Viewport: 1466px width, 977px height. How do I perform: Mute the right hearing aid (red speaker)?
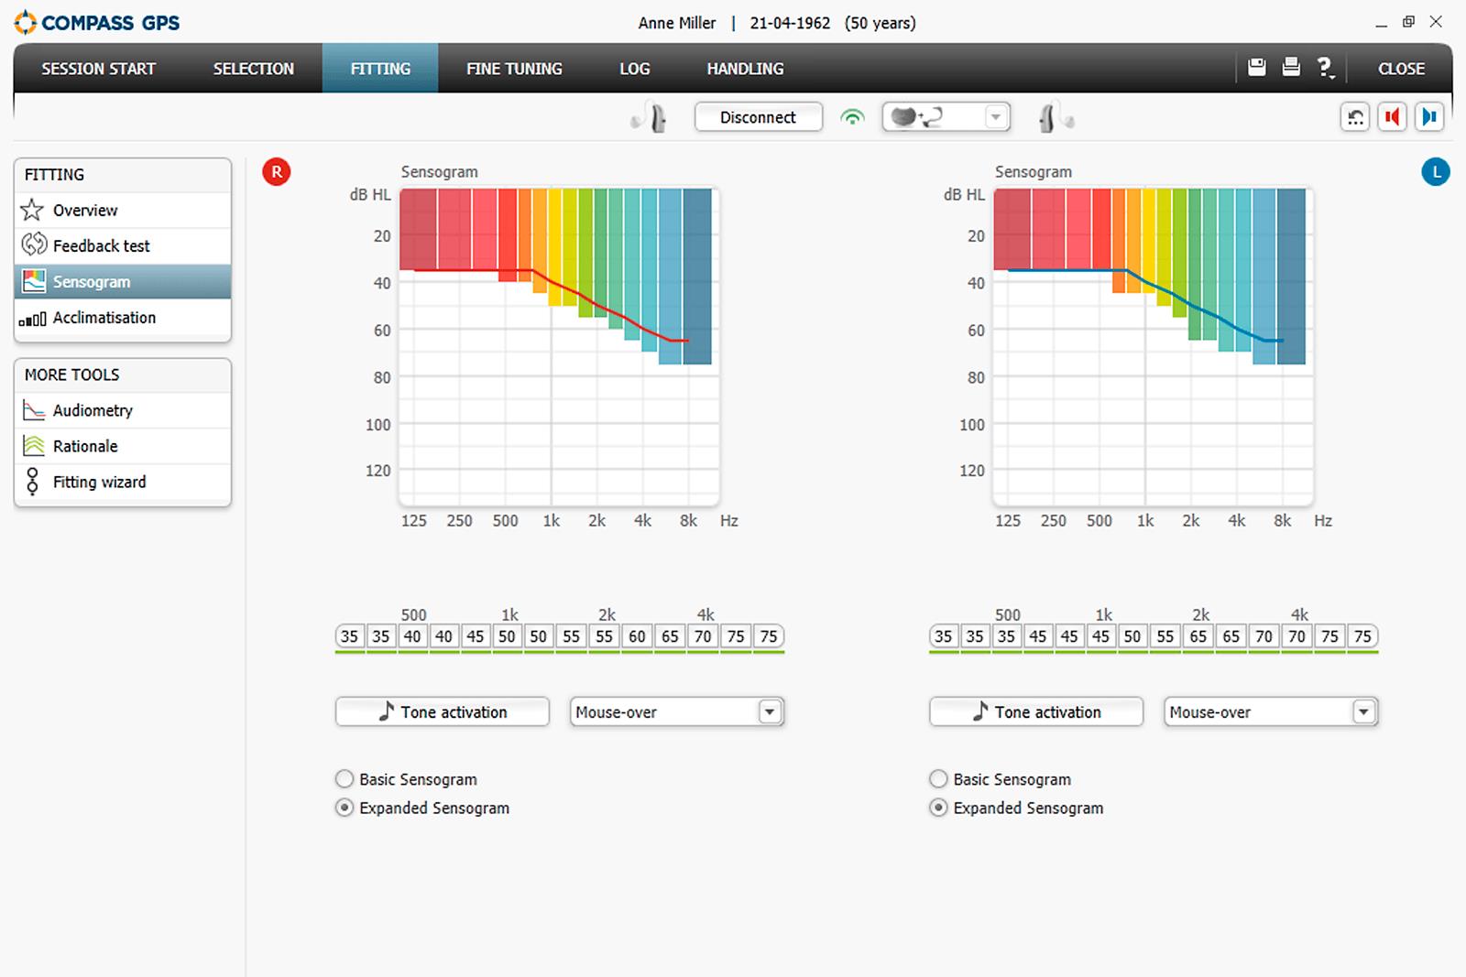point(1392,117)
